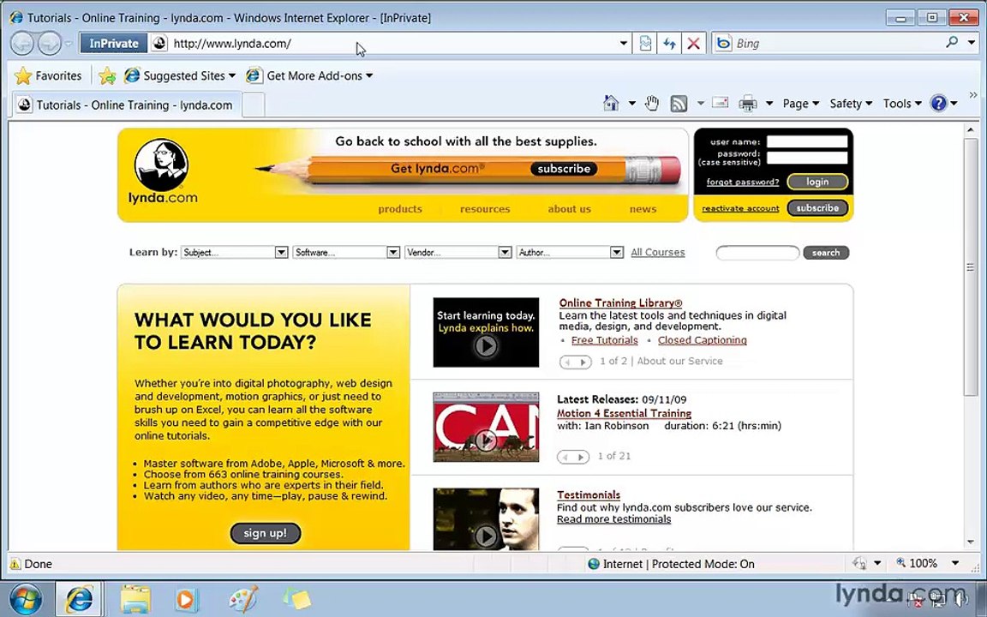Viewport: 987px width, 617px height.
Task: Click the lynda.com logo image
Action: click(162, 172)
